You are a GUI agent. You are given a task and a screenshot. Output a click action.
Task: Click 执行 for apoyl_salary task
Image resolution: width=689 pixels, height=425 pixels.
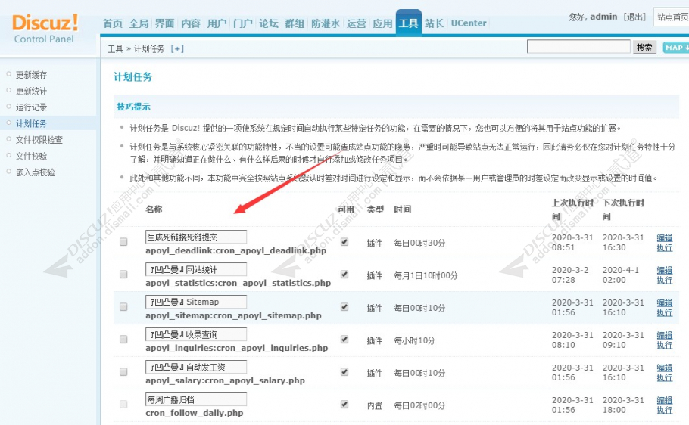click(665, 377)
